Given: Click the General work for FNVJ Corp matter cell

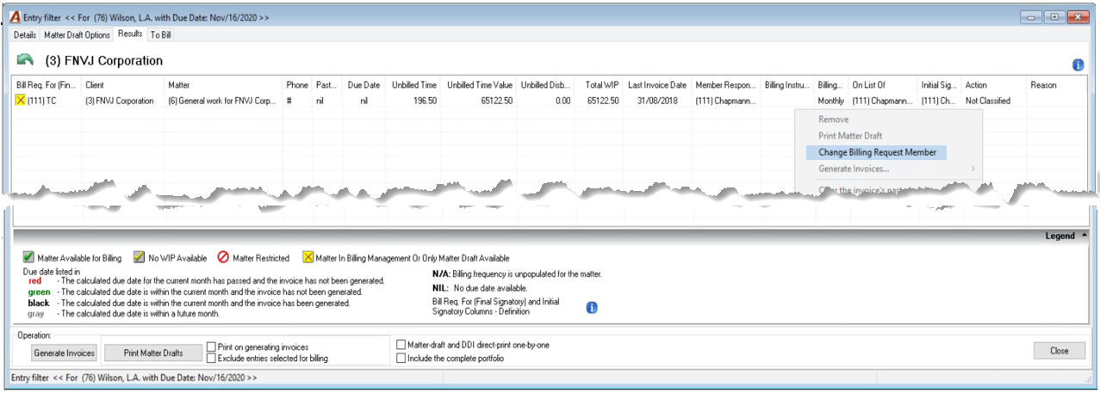Looking at the screenshot, I should pyautogui.click(x=223, y=101).
